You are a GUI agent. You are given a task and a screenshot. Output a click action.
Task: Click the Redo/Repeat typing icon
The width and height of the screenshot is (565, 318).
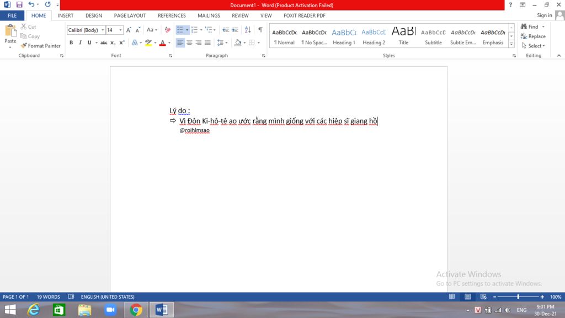47,4
